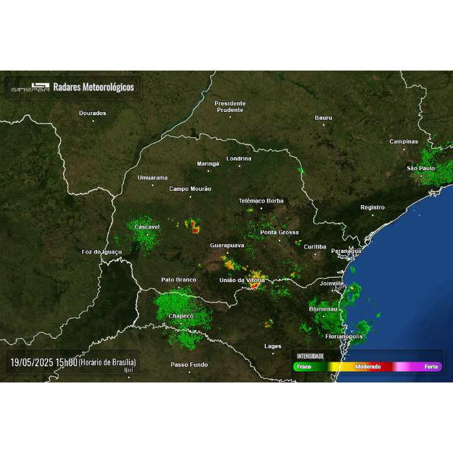The width and height of the screenshot is (453, 453).
Task: Select the Telêmaco Borba city label
Action: point(261,201)
